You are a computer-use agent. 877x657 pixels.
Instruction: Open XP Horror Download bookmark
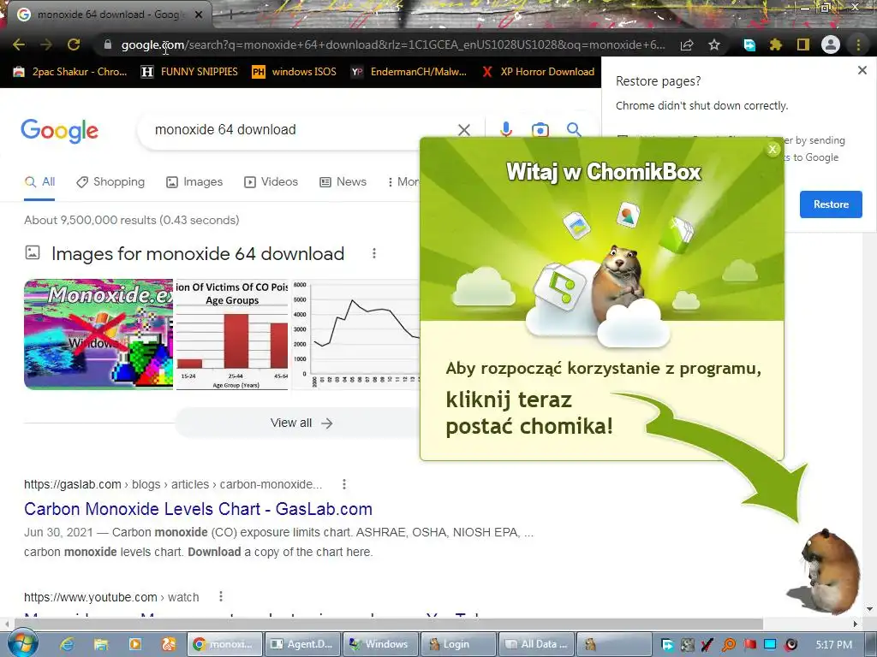tap(538, 72)
